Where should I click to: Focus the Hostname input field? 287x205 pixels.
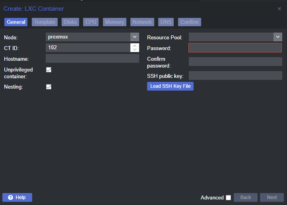pyautogui.click(x=92, y=59)
